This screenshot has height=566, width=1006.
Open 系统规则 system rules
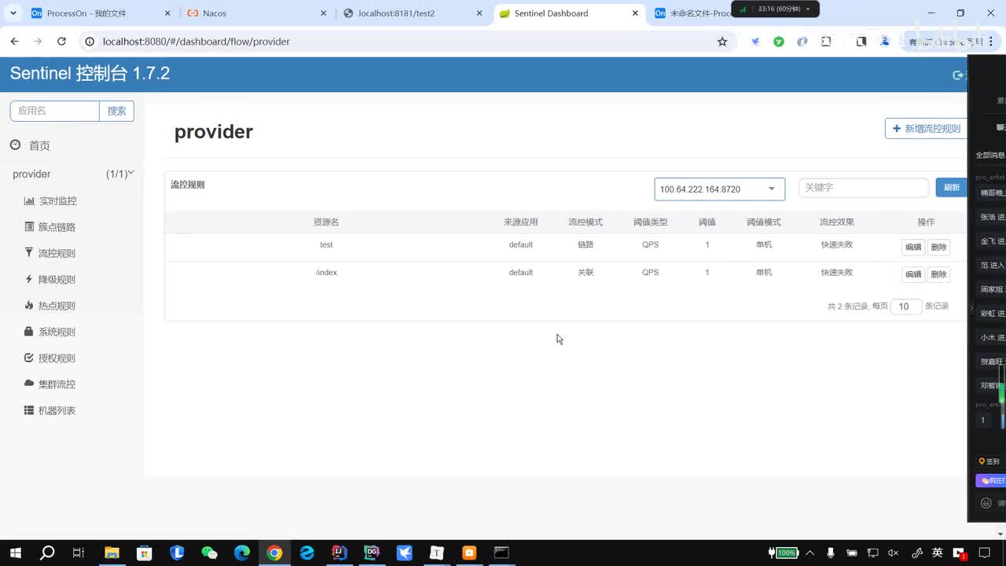tap(50, 332)
